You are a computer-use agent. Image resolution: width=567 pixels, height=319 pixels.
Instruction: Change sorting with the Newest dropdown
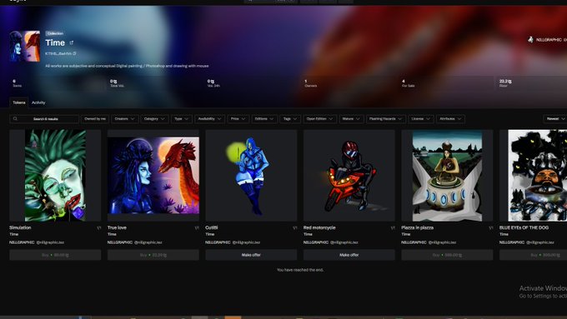tap(555, 119)
